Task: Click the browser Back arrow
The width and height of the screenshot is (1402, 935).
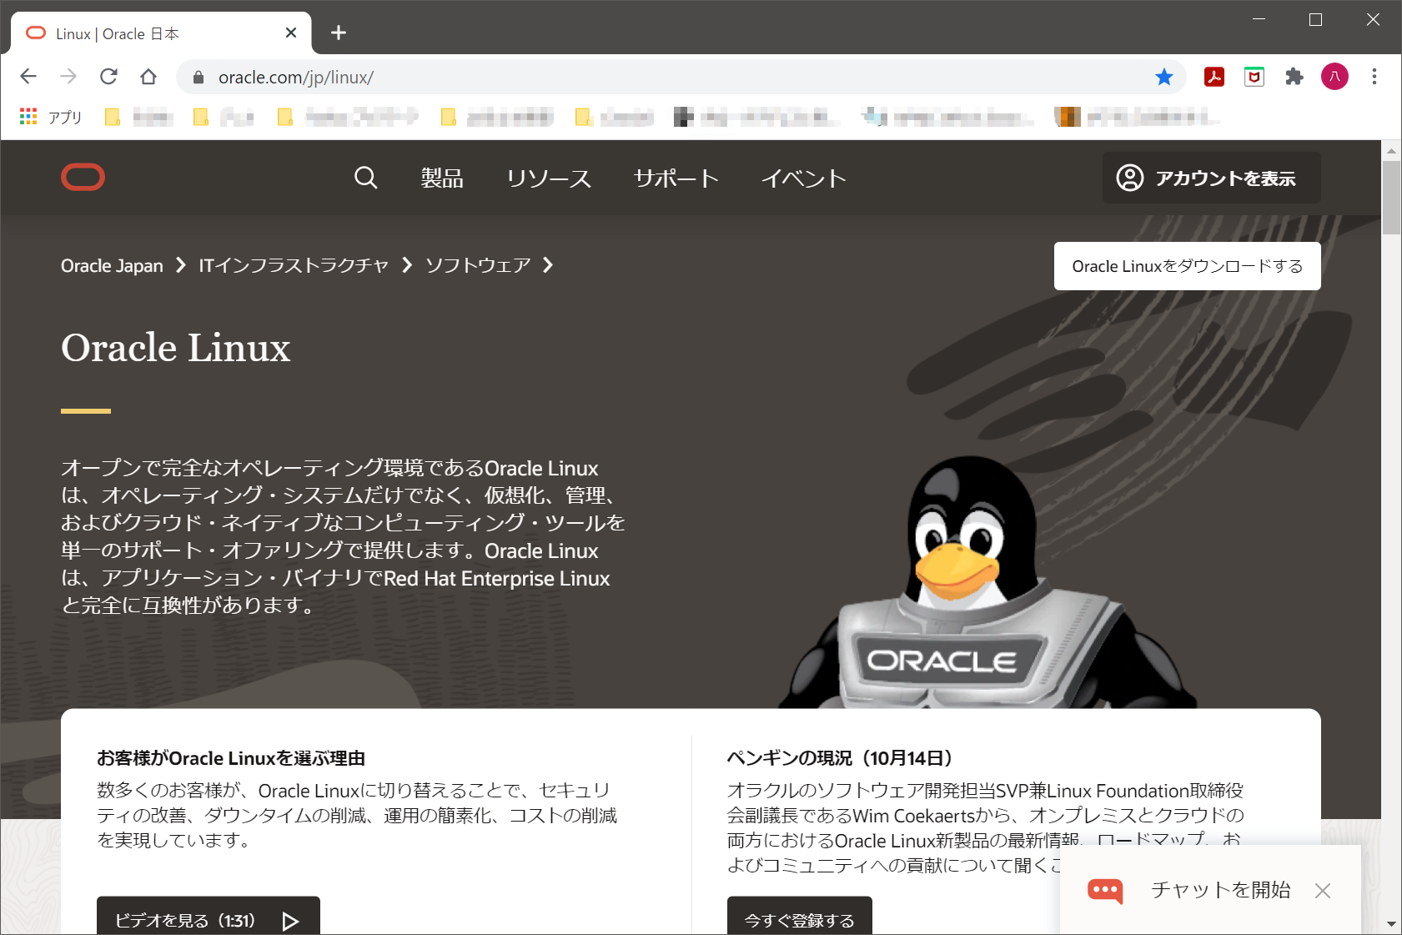Action: 28,77
